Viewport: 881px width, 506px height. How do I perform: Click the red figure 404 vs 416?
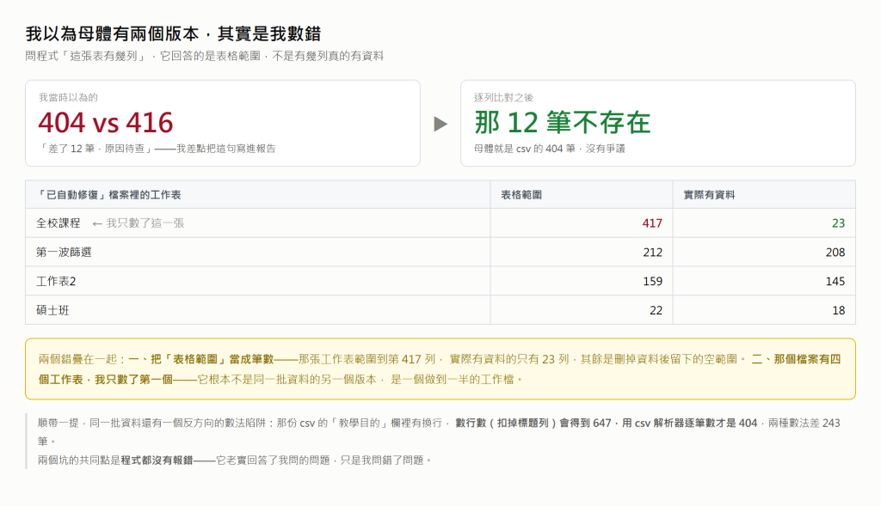pyautogui.click(x=106, y=123)
